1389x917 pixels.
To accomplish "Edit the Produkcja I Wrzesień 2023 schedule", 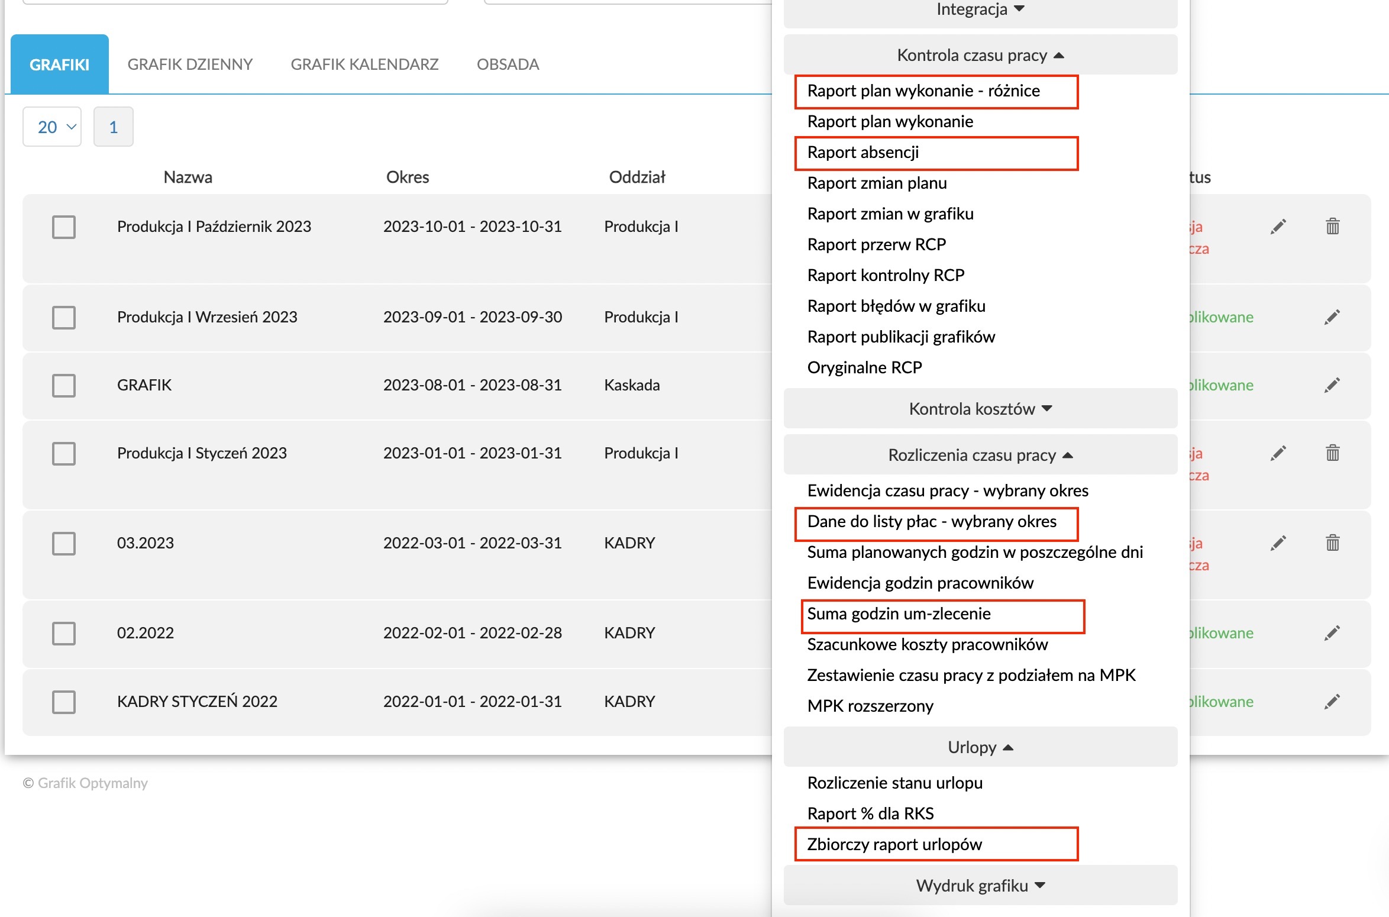I will click(x=1332, y=317).
